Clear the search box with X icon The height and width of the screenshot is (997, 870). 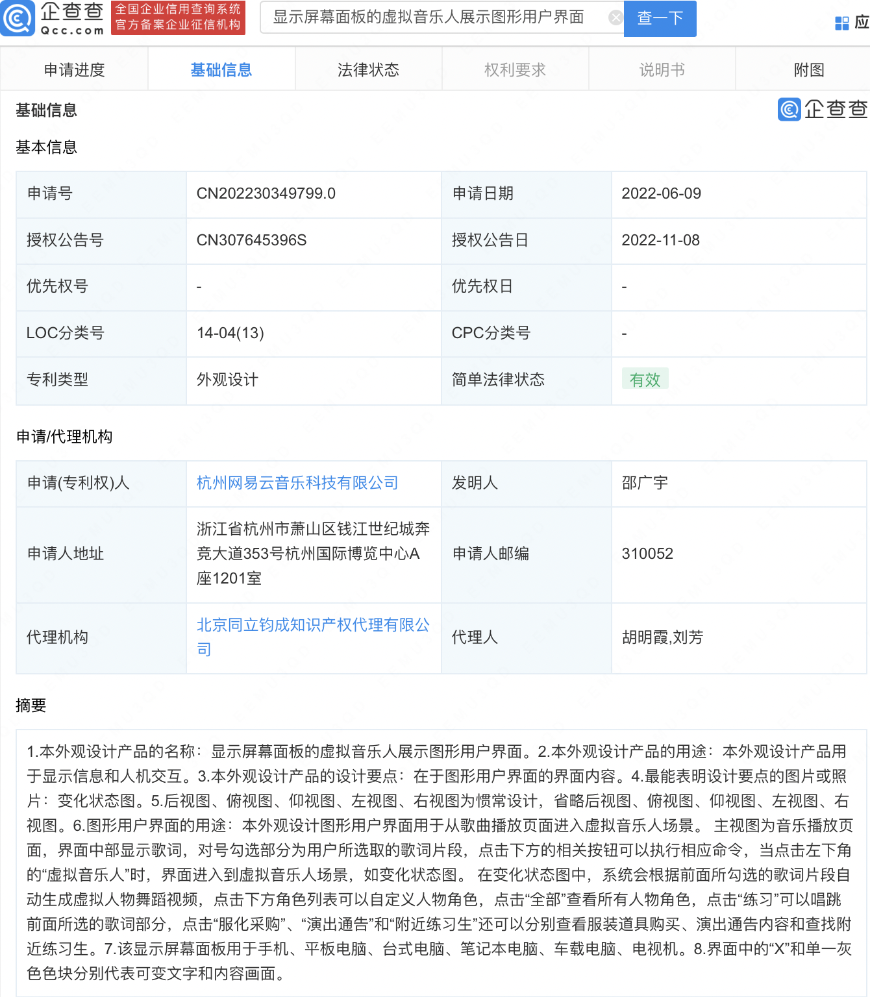pos(615,18)
